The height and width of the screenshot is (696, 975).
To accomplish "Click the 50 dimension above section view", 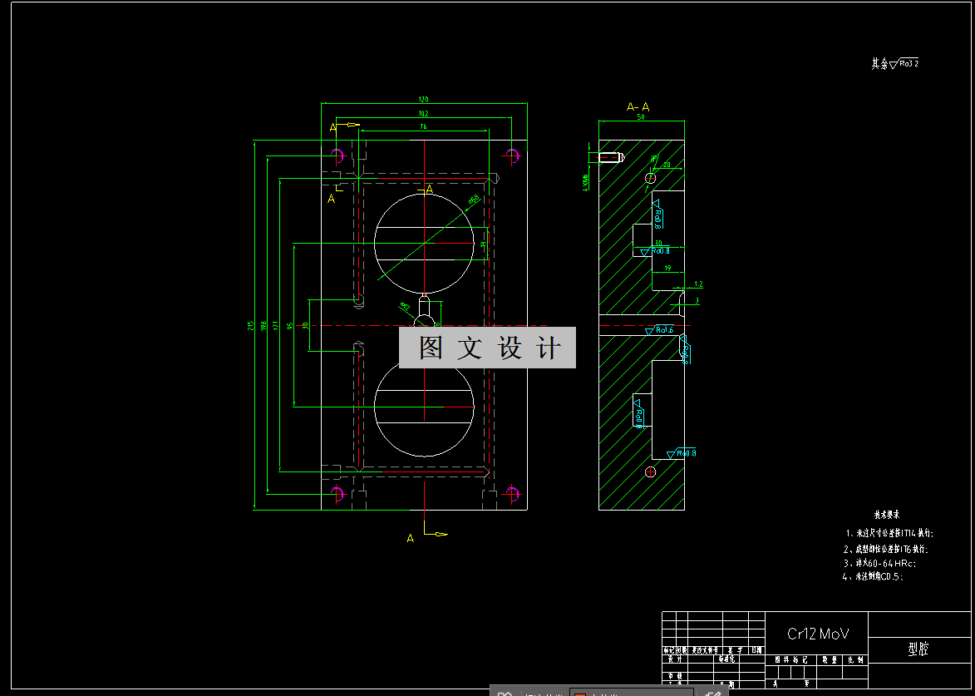I will pos(641,117).
